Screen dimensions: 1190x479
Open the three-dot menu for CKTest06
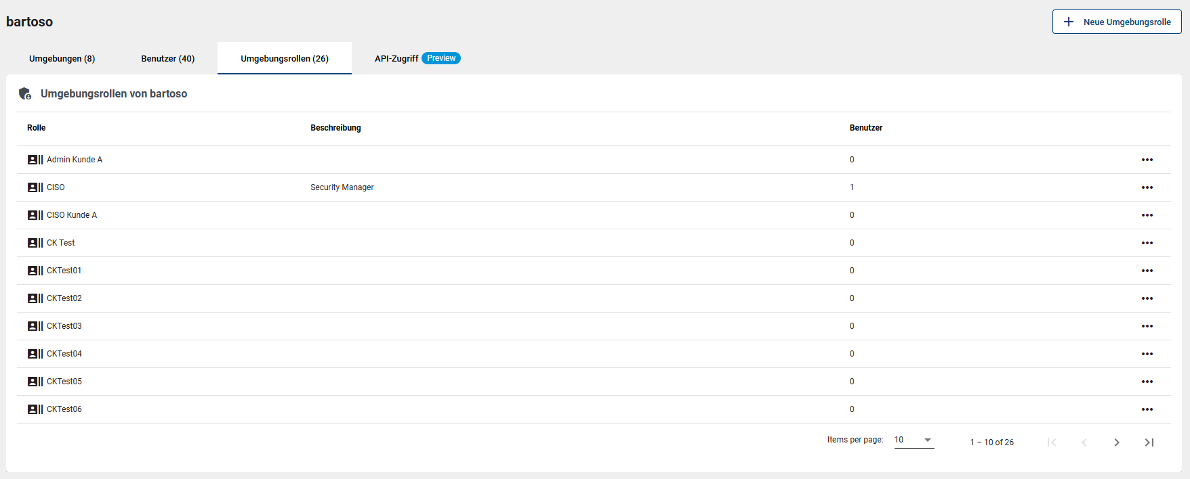pyautogui.click(x=1147, y=409)
